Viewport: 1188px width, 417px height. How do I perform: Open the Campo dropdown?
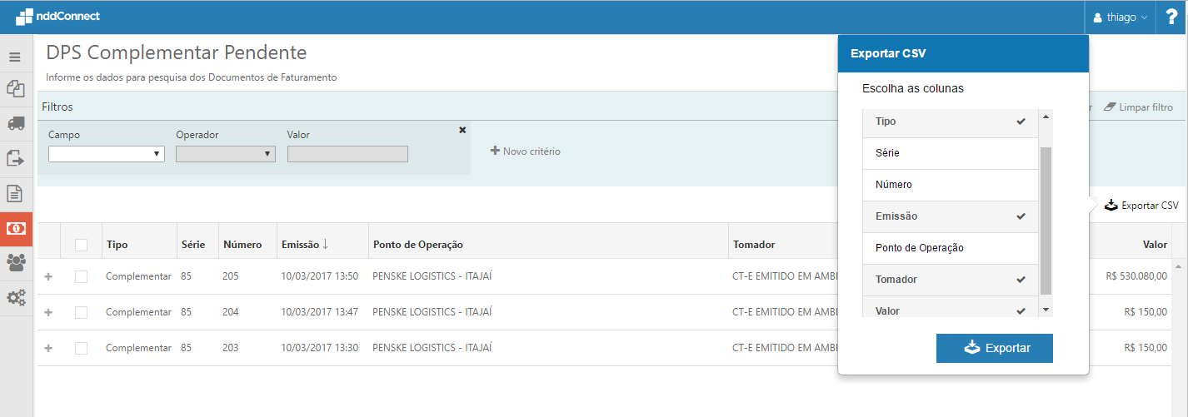[x=106, y=154]
